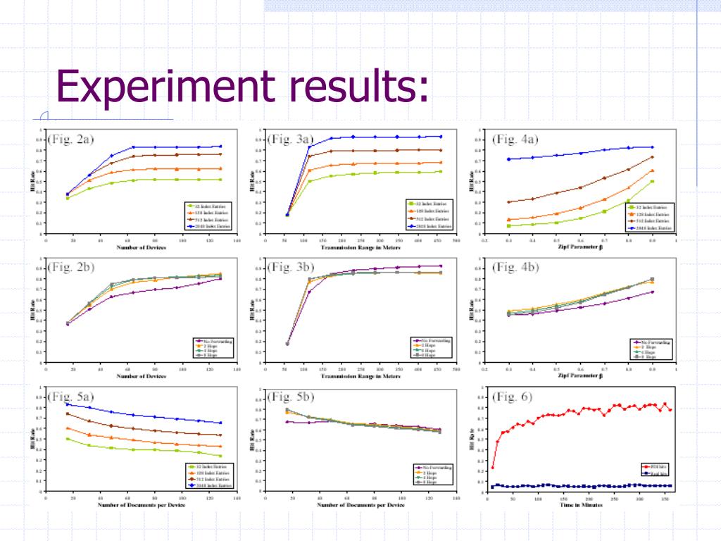Viewport: 721px width, 541px height.
Task: Click the legend box in Fig. 2a
Action: 208,216
